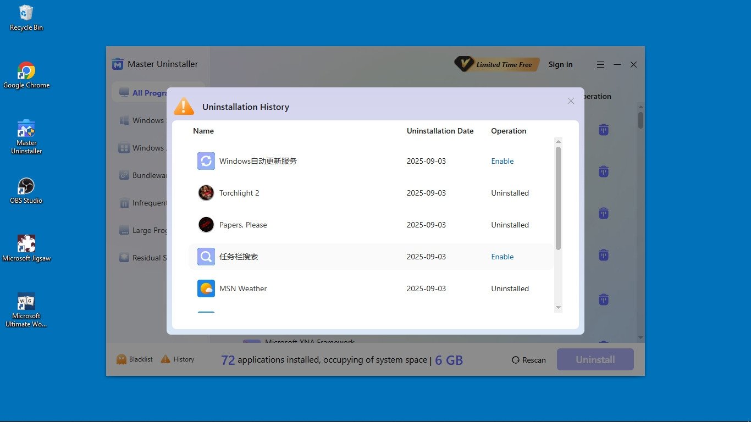
Task: Click Sign in at the top
Action: pyautogui.click(x=560, y=64)
